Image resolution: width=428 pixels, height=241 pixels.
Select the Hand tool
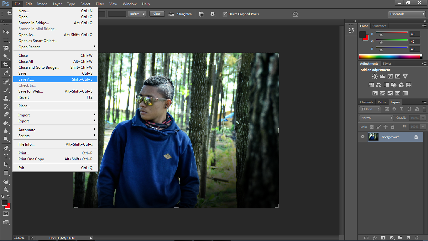[6, 182]
